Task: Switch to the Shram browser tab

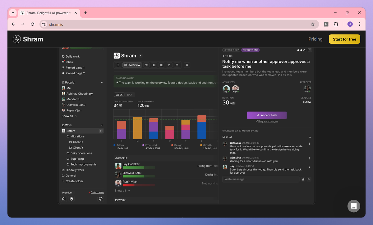Action: click(49, 13)
